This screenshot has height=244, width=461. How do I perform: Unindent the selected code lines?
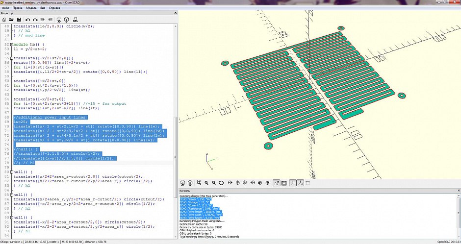coord(43,20)
